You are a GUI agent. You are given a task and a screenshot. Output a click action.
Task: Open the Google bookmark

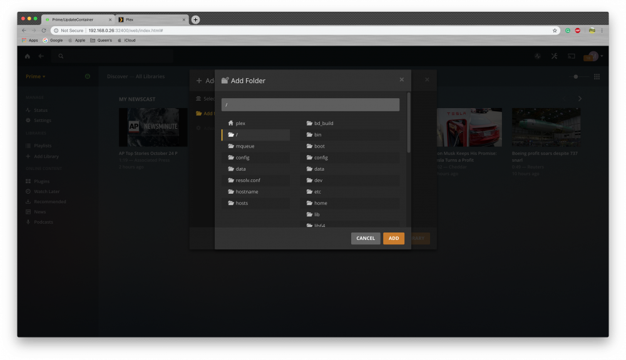coord(53,40)
